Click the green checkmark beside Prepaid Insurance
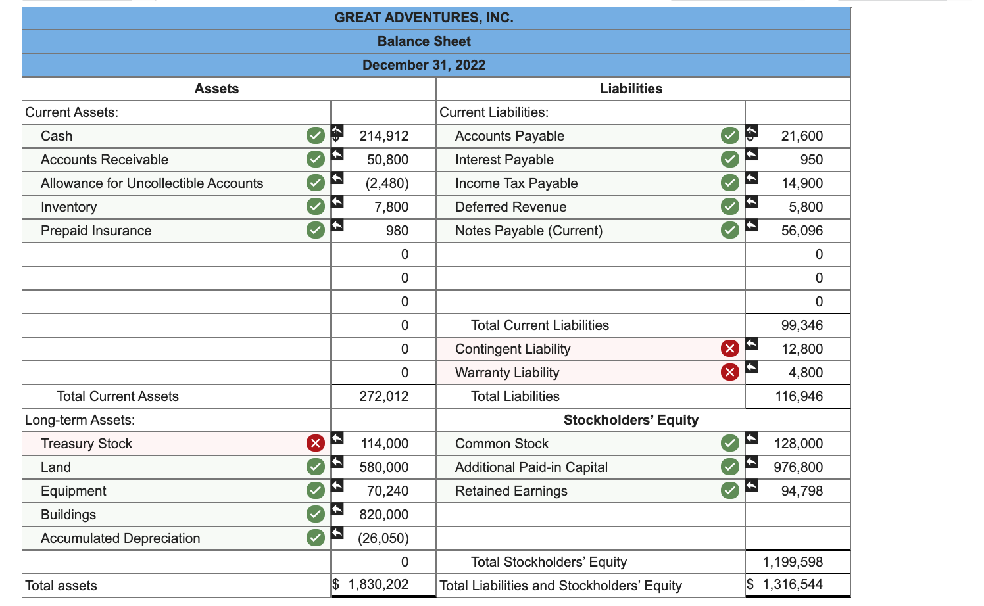The width and height of the screenshot is (984, 606). (316, 230)
